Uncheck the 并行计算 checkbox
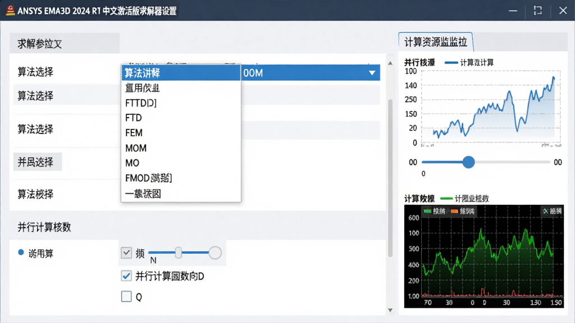The image size is (575, 323). 126,276
